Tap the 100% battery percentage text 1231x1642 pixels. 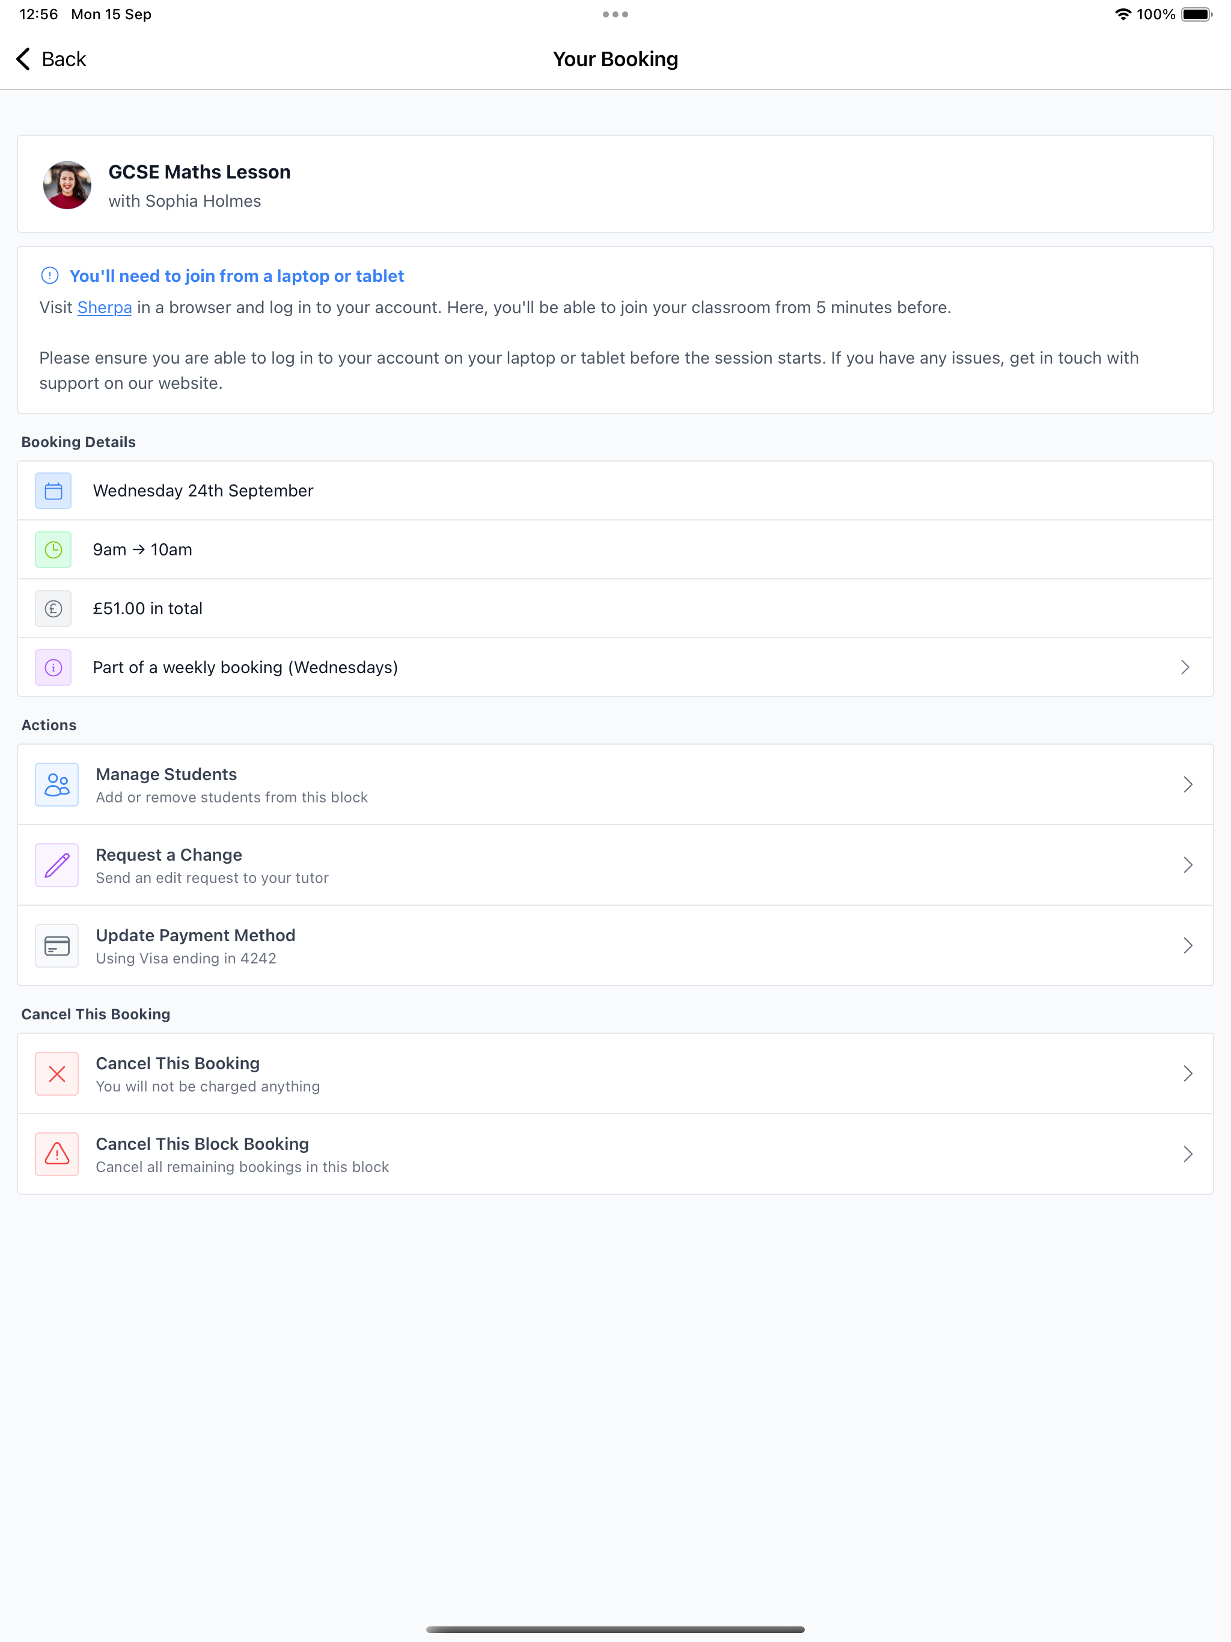tap(1156, 14)
